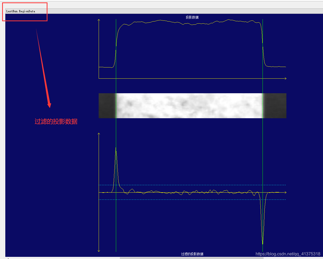Click the cyan dashed upper threshold line
This screenshot has height=259, width=323.
coord(192,185)
